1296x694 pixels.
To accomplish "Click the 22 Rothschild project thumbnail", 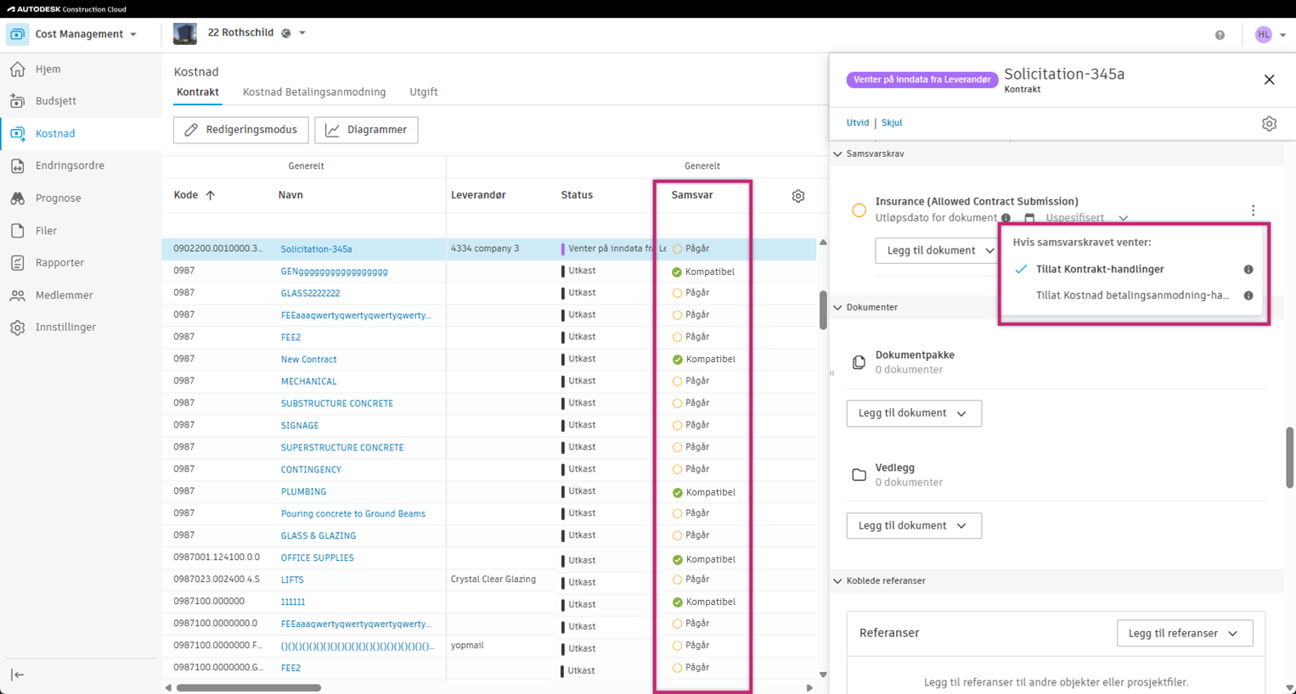I will click(185, 34).
